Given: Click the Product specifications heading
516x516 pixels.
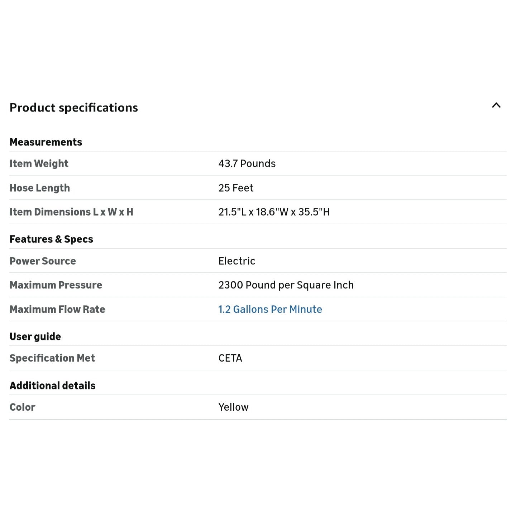Looking at the screenshot, I should click(x=74, y=107).
